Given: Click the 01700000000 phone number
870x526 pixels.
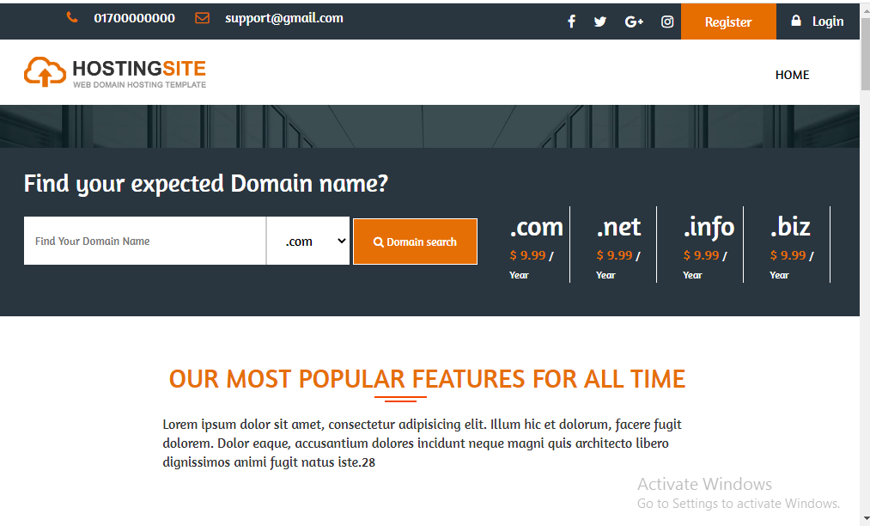Looking at the screenshot, I should tap(134, 18).
